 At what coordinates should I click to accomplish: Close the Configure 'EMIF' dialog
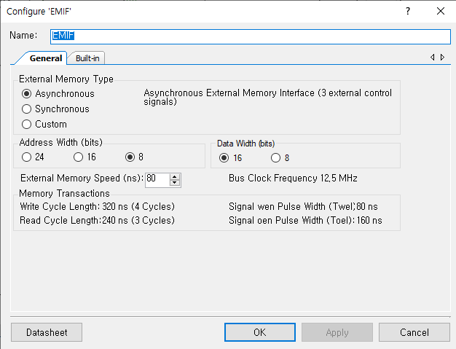pyautogui.click(x=441, y=11)
